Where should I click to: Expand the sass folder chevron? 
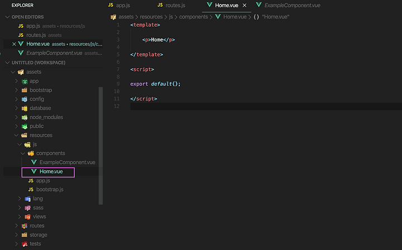pos(20,208)
